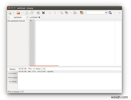Screen dimensions: 131x100
Task: Switch to the untitled document tab
Action: (x=34, y=17)
